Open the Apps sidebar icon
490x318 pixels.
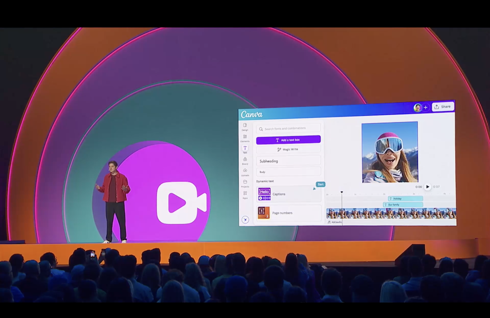pyautogui.click(x=245, y=194)
